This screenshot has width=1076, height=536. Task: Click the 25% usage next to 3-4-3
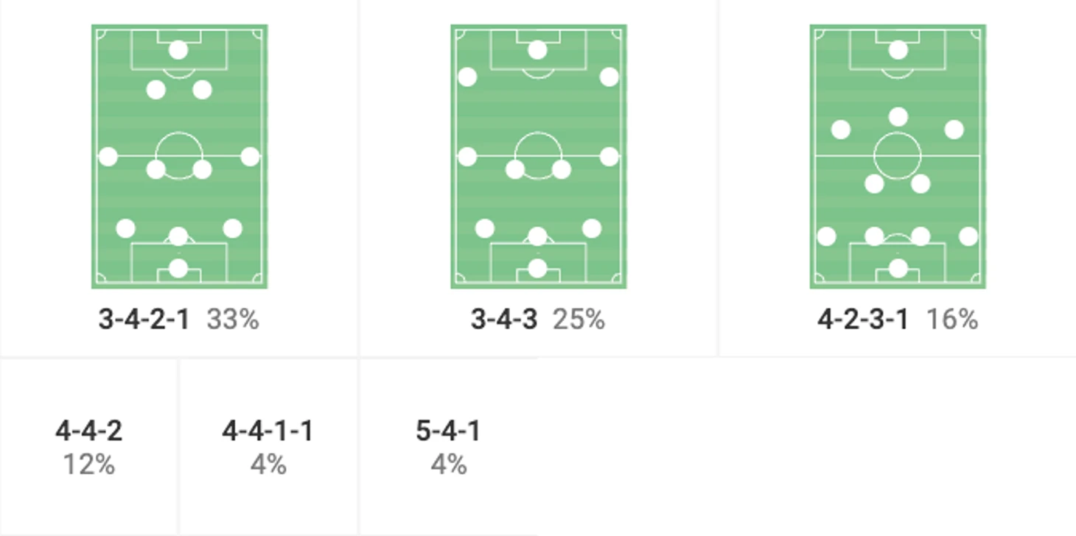pos(579,320)
